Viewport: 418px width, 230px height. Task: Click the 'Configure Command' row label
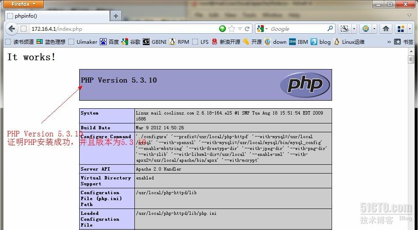point(106,136)
